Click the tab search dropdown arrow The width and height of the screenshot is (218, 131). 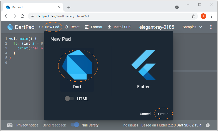pyautogui.click(x=177, y=7)
